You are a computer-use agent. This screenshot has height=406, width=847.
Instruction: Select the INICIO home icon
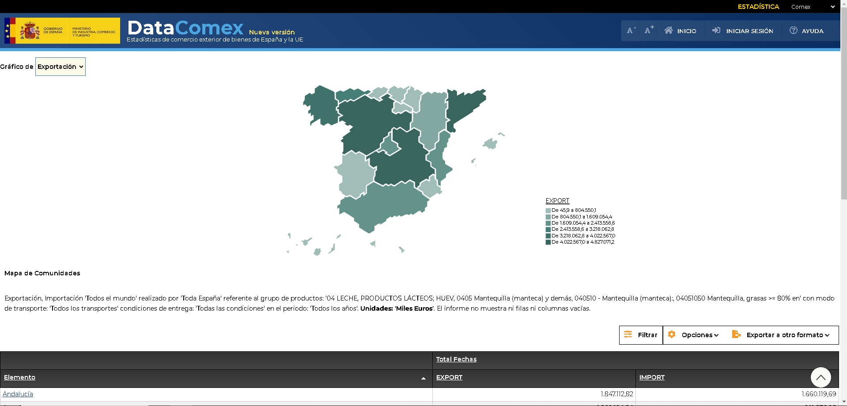coord(669,30)
